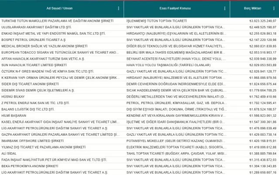Viewport: 279px width, 175px height.
Task: Select POTANSİYEL MÜKELLEF activity cell
Action: pos(176,141)
